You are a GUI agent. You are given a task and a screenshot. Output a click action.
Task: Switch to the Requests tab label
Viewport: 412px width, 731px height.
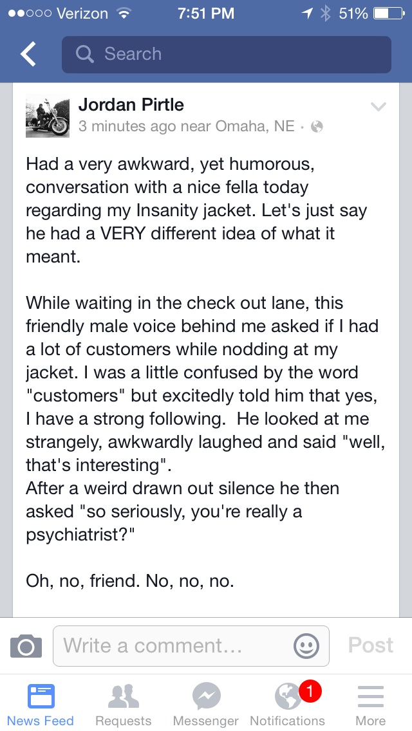[x=123, y=721]
